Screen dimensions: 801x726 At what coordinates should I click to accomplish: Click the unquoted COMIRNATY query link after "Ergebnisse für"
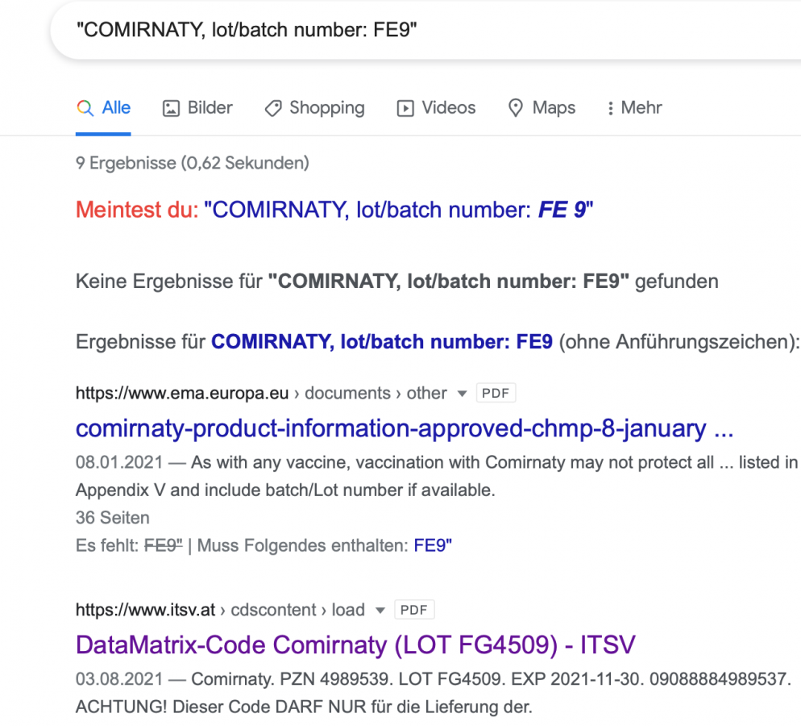[381, 342]
